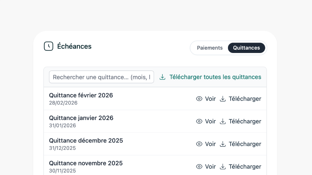
Task: Select the Quittance novembre 2025 row title
Action: click(x=86, y=163)
